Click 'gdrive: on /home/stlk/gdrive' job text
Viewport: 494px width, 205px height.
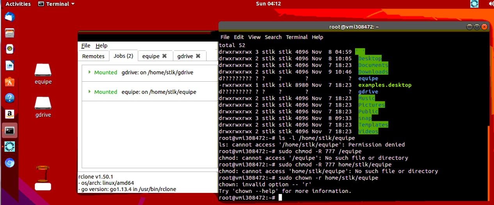pyautogui.click(x=157, y=72)
